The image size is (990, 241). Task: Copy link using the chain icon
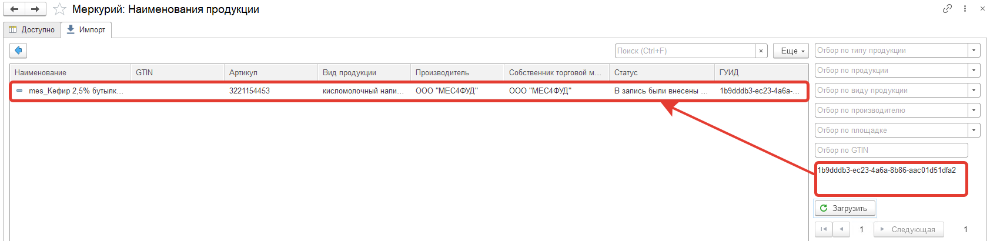(947, 9)
